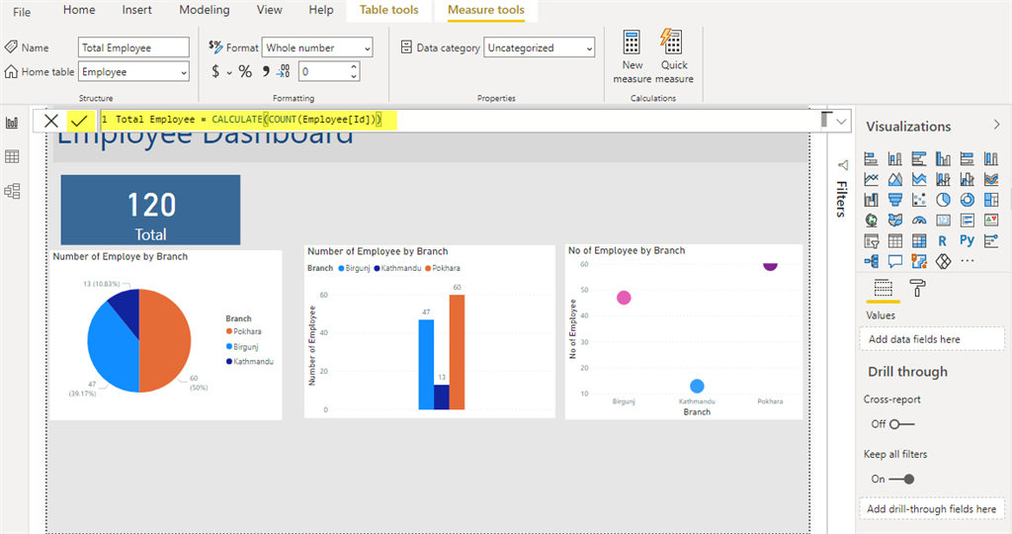Commit the formula with the checkmark

[x=79, y=120]
